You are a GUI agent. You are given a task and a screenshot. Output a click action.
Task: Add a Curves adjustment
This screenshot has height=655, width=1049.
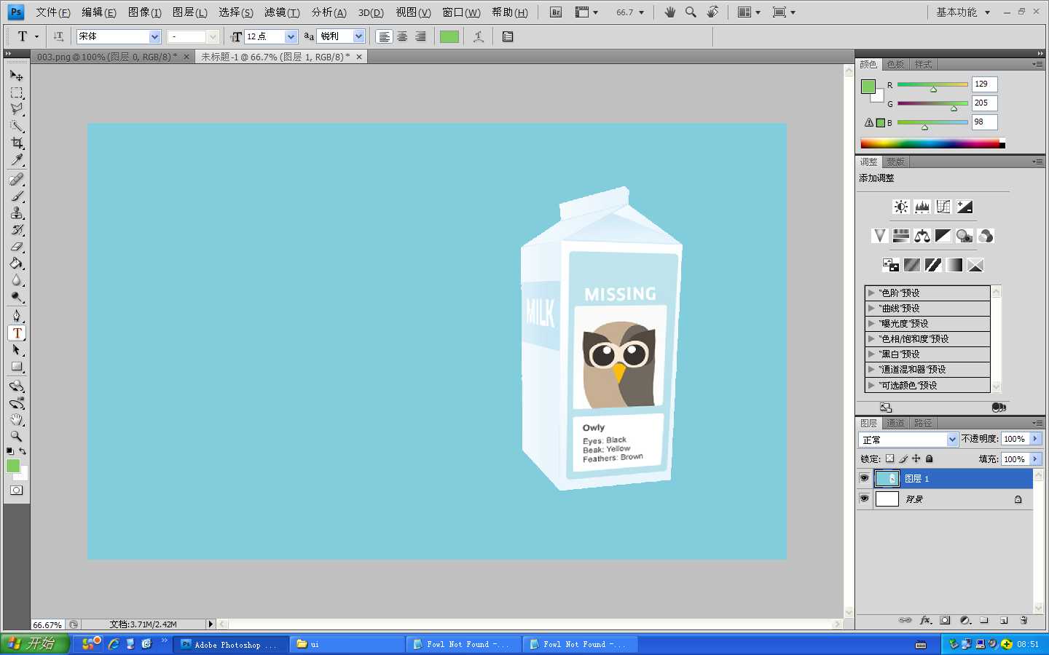tap(943, 207)
